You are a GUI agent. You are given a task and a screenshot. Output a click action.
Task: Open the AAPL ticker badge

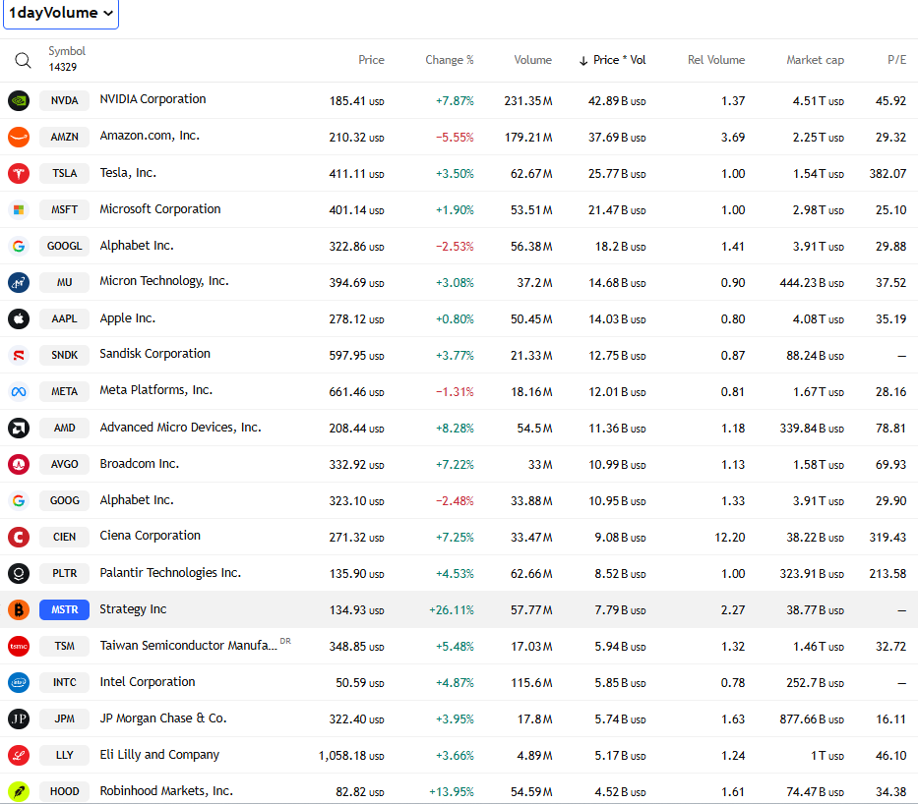pyautogui.click(x=64, y=318)
